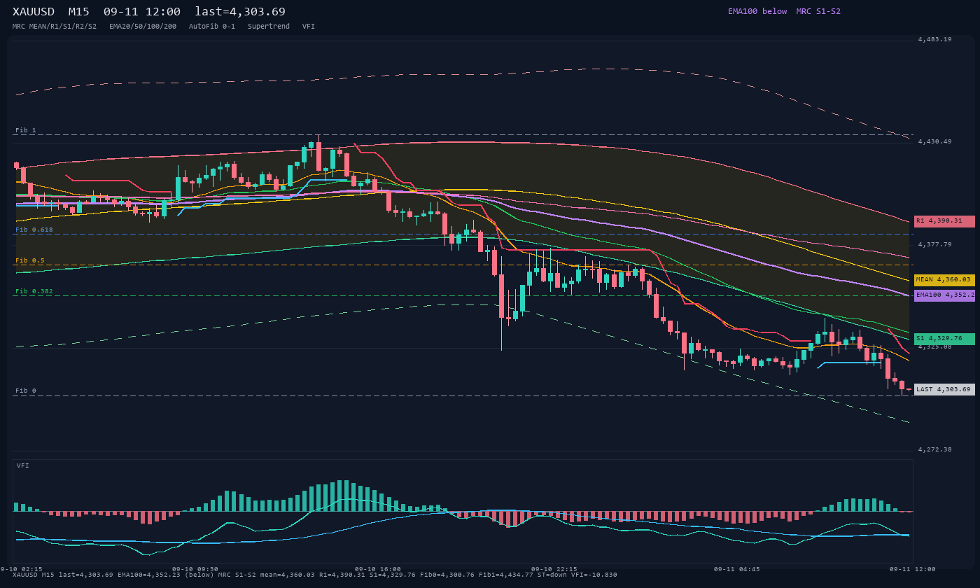Image resolution: width=980 pixels, height=588 pixels.
Task: Select the M15 timeframe label
Action: click(x=78, y=12)
